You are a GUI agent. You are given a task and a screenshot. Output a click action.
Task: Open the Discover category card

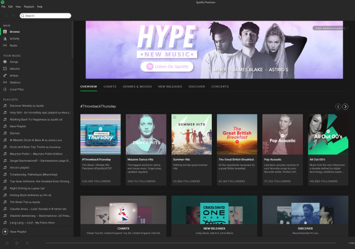pos(305,216)
